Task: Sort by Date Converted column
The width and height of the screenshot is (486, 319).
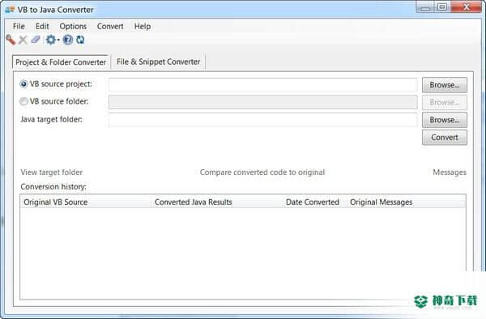Action: click(314, 202)
